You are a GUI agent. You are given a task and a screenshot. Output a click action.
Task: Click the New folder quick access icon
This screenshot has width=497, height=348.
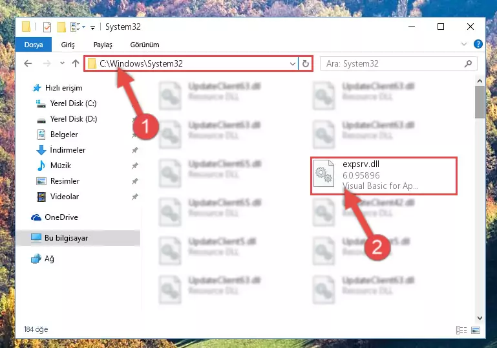point(61,27)
